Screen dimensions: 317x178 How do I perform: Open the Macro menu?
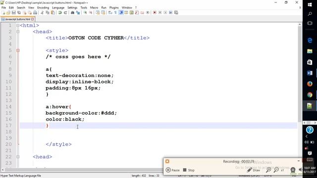[x=94, y=7]
